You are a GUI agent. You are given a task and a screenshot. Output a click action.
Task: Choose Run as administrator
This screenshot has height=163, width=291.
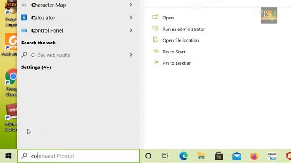(184, 29)
